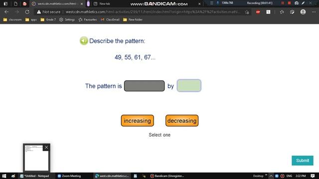Open the red pinned tab

(24, 3)
